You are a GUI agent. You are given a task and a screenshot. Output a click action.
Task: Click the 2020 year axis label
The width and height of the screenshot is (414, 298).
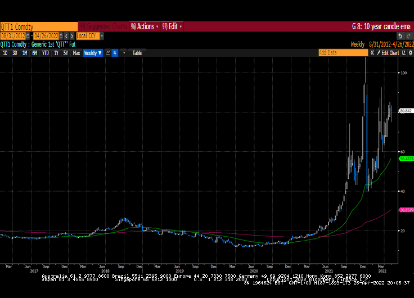click(x=254, y=271)
